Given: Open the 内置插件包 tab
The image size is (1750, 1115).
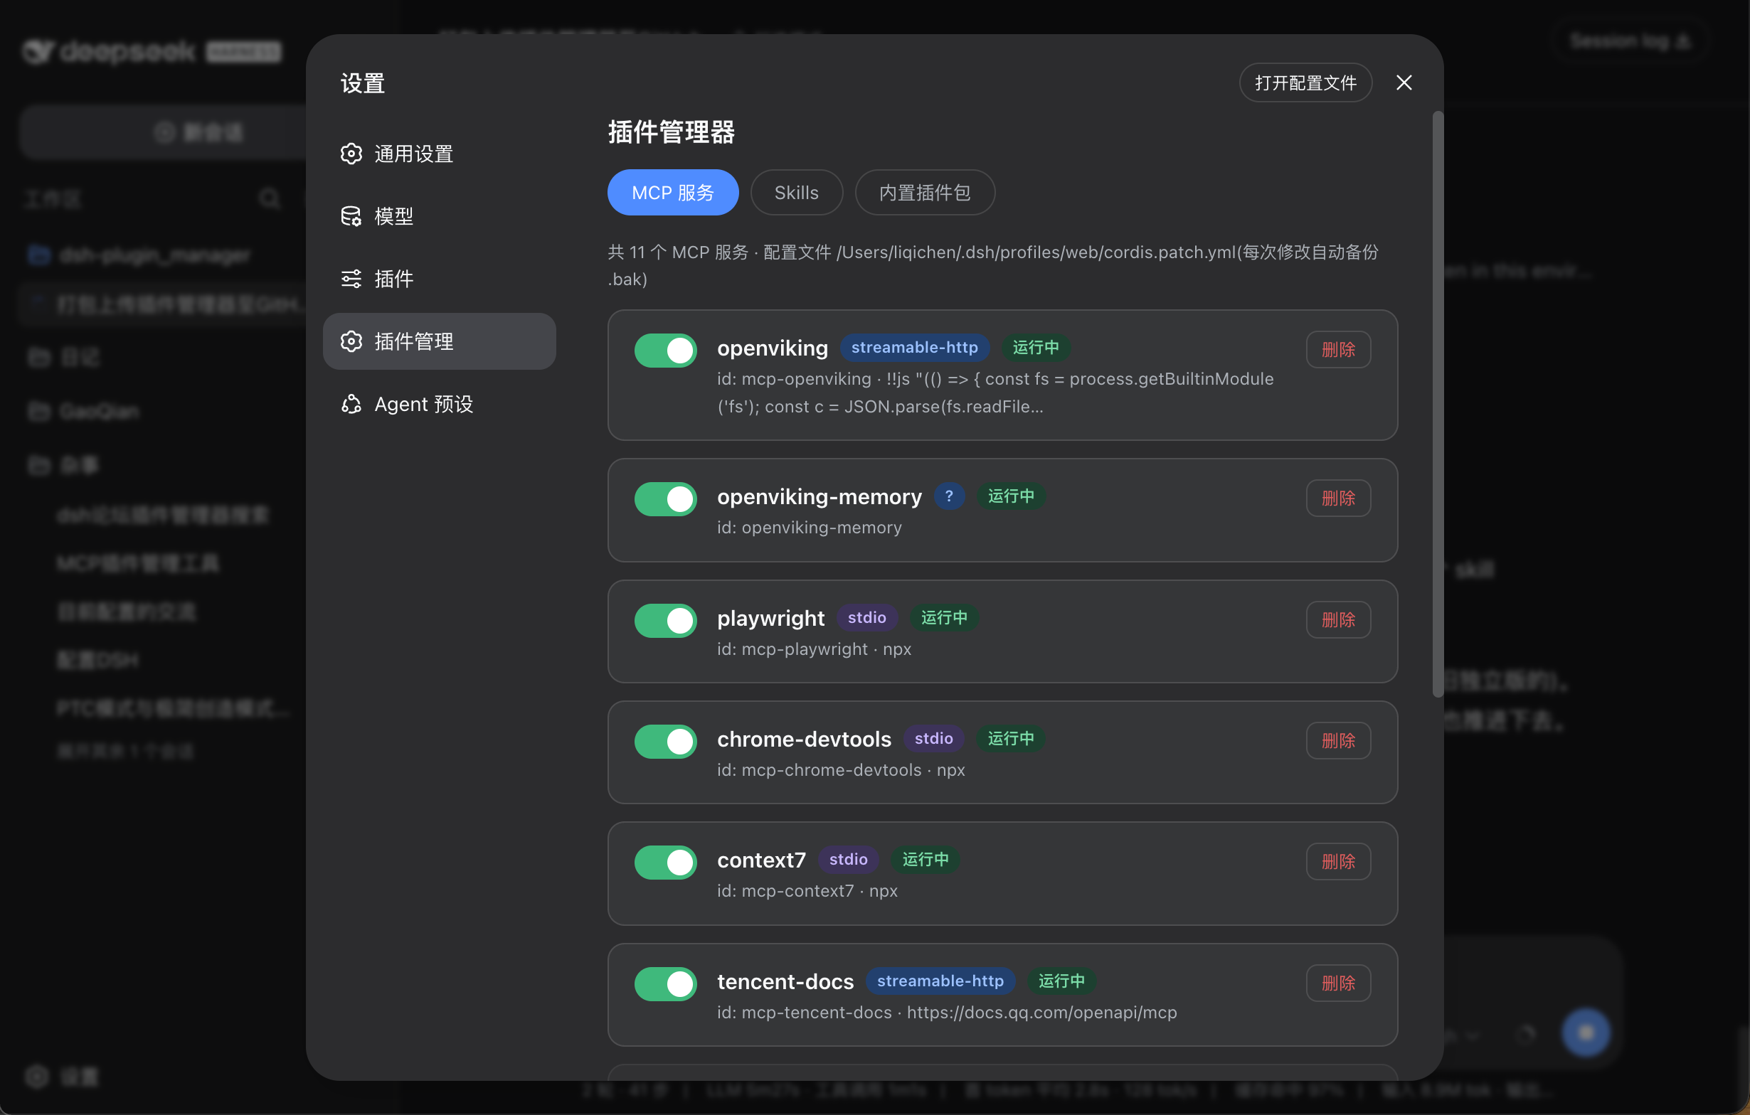Looking at the screenshot, I should coord(925,193).
